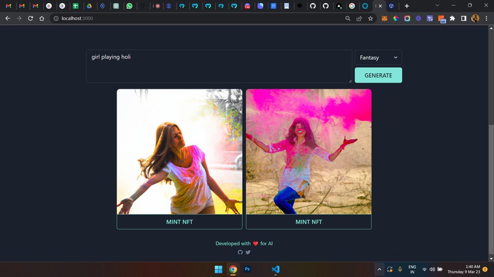Click the scrollbar down arrow
Screen dimensions: 494x277
point(491,259)
